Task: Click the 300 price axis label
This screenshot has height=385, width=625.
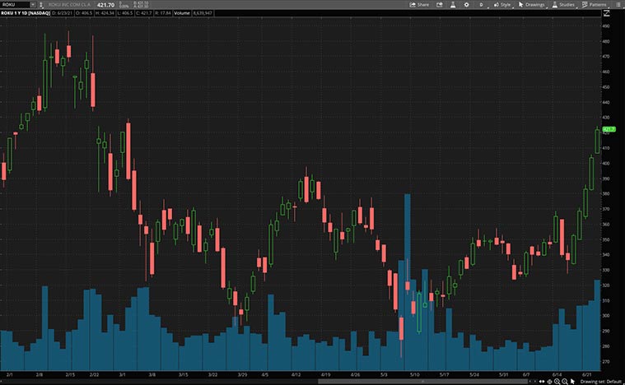Action: (x=606, y=316)
